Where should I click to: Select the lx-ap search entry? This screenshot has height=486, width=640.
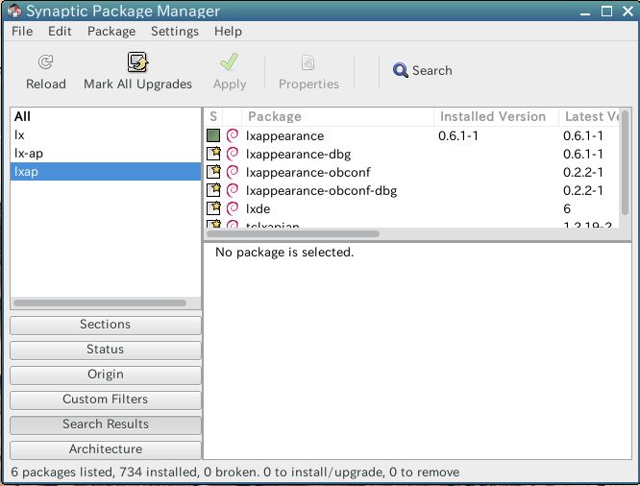coord(106,154)
